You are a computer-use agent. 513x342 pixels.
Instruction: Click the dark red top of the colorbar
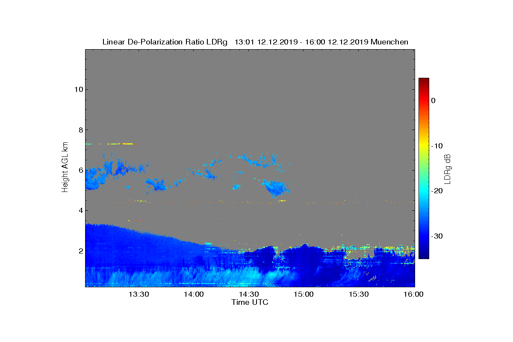pos(424,81)
